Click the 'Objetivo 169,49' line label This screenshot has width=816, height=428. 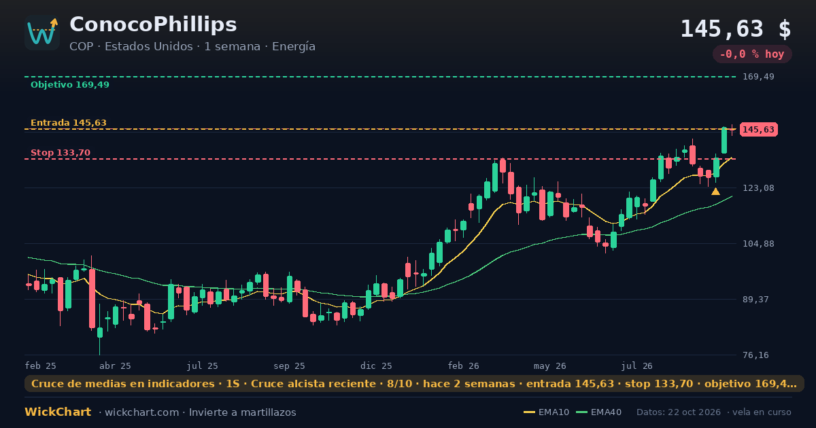[70, 85]
